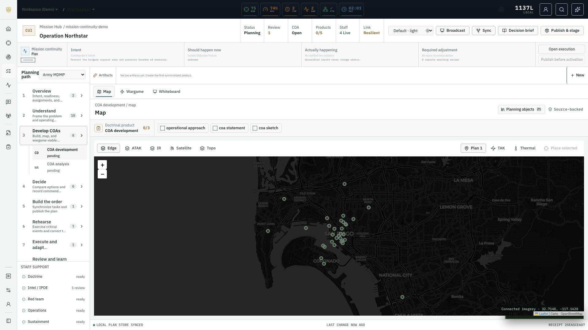Image resolution: width=588 pixels, height=330 pixels.
Task: Open the Decision brief
Action: pyautogui.click(x=518, y=31)
